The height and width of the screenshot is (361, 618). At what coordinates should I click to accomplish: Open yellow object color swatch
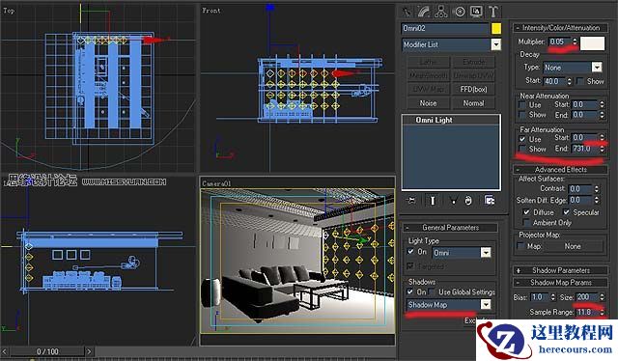pos(496,28)
